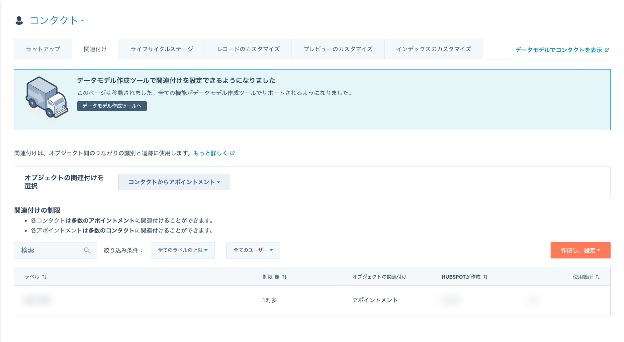The height and width of the screenshot is (342, 624).
Task: Click 作成し、設定 orange button
Action: [x=580, y=250]
